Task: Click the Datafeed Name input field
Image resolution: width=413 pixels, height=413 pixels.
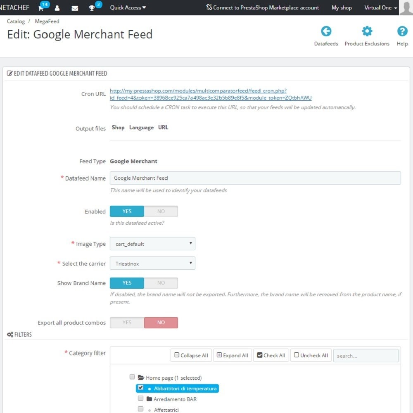Action: [x=255, y=178]
